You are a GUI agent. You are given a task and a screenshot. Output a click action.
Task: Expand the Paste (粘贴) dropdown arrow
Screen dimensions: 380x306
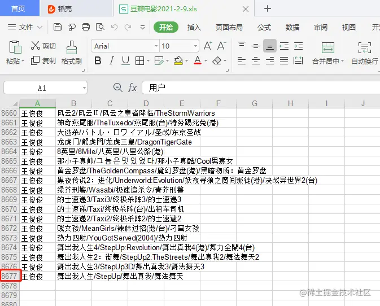point(23,60)
